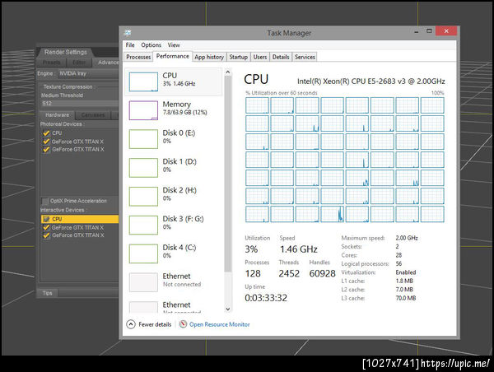Click the sidebar vertical scrollbar thumb

point(228,174)
